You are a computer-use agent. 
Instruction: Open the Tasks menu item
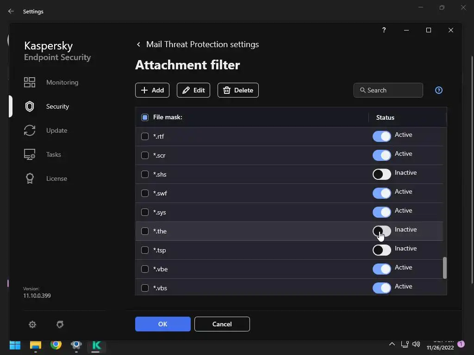click(54, 154)
